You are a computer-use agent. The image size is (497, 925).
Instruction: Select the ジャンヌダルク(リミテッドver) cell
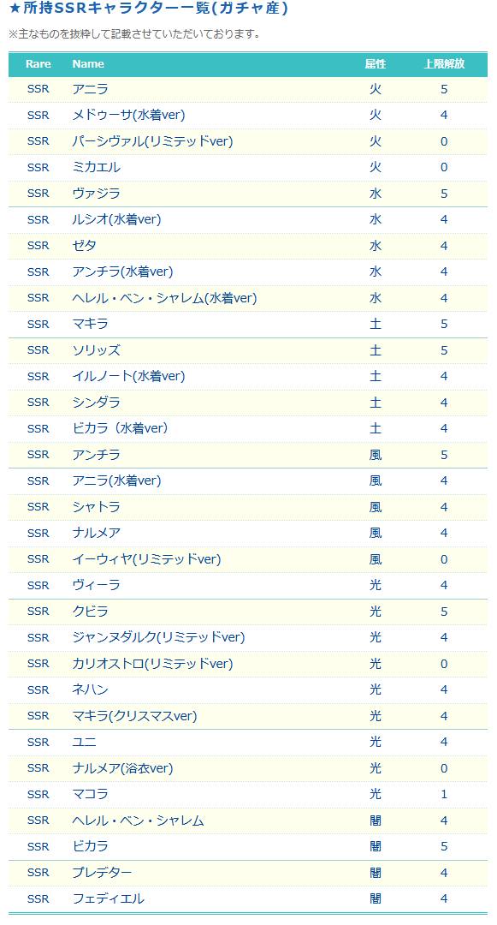pyautogui.click(x=158, y=638)
